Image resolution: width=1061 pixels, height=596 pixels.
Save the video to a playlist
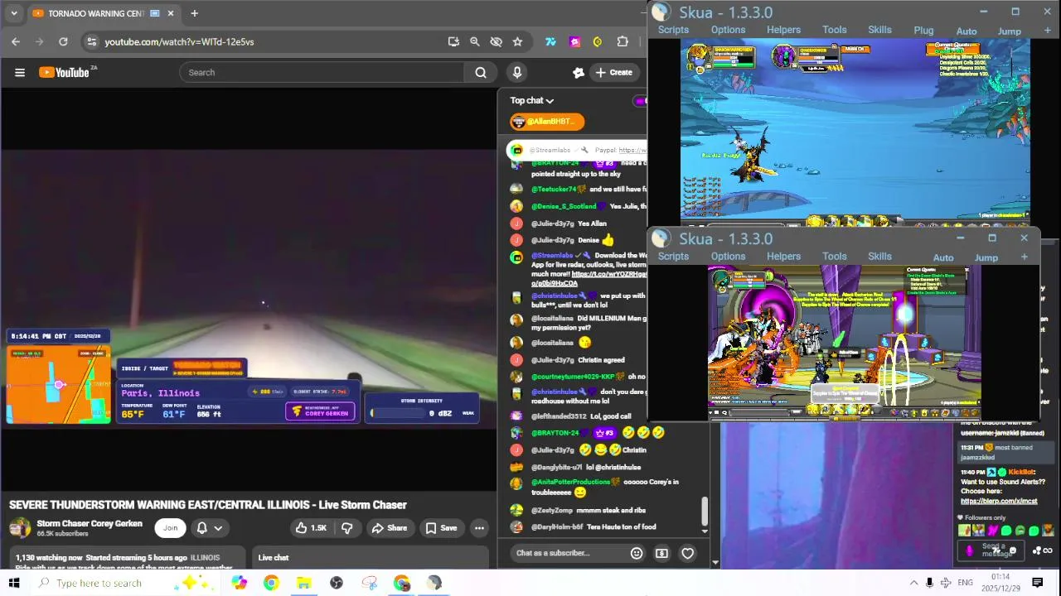[441, 528]
